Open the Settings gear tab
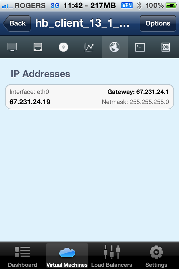Viewport: 179px width, 269px height. [x=156, y=256]
